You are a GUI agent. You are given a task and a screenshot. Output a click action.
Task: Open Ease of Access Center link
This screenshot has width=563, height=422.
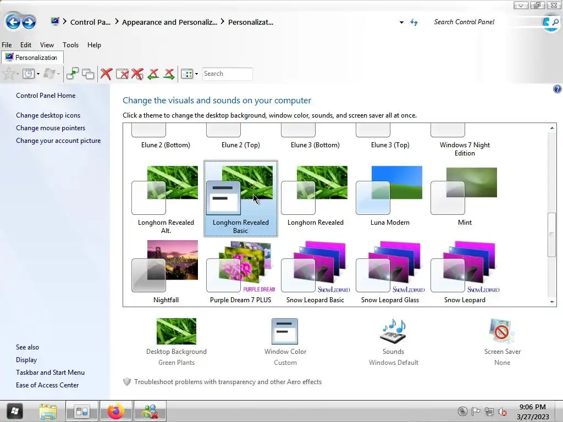click(x=47, y=385)
